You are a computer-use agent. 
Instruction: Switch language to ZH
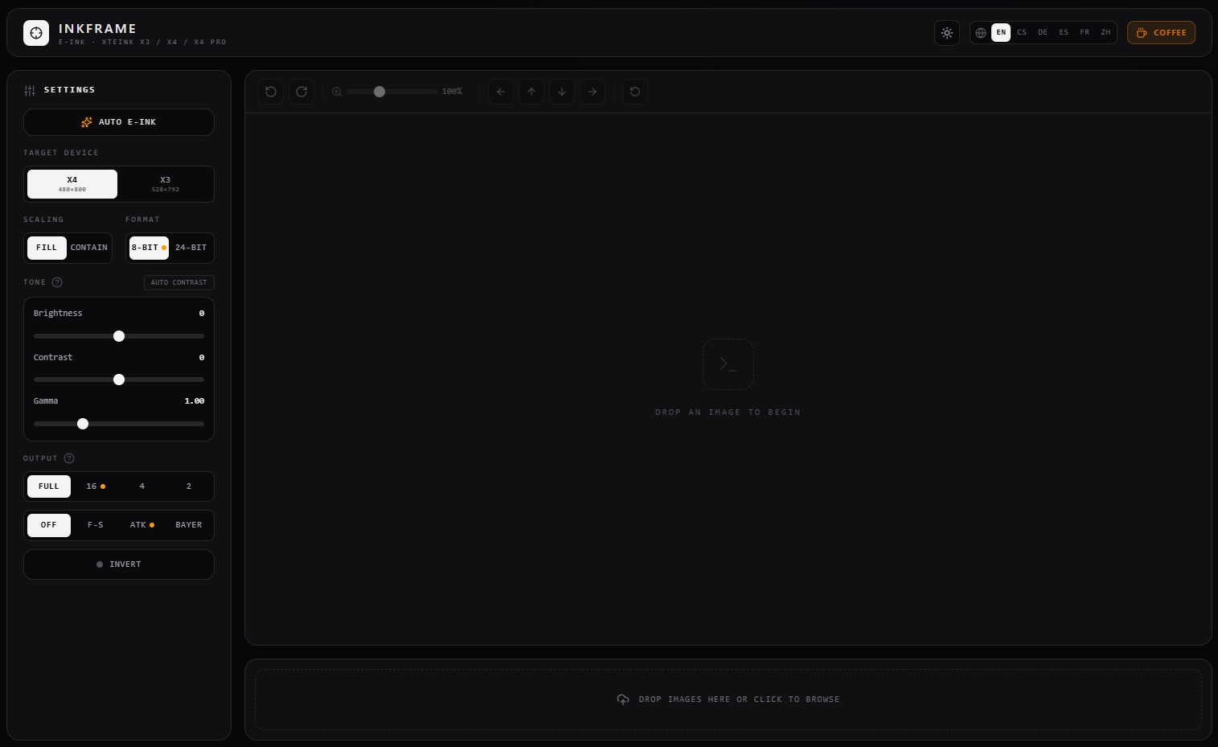pos(1105,33)
